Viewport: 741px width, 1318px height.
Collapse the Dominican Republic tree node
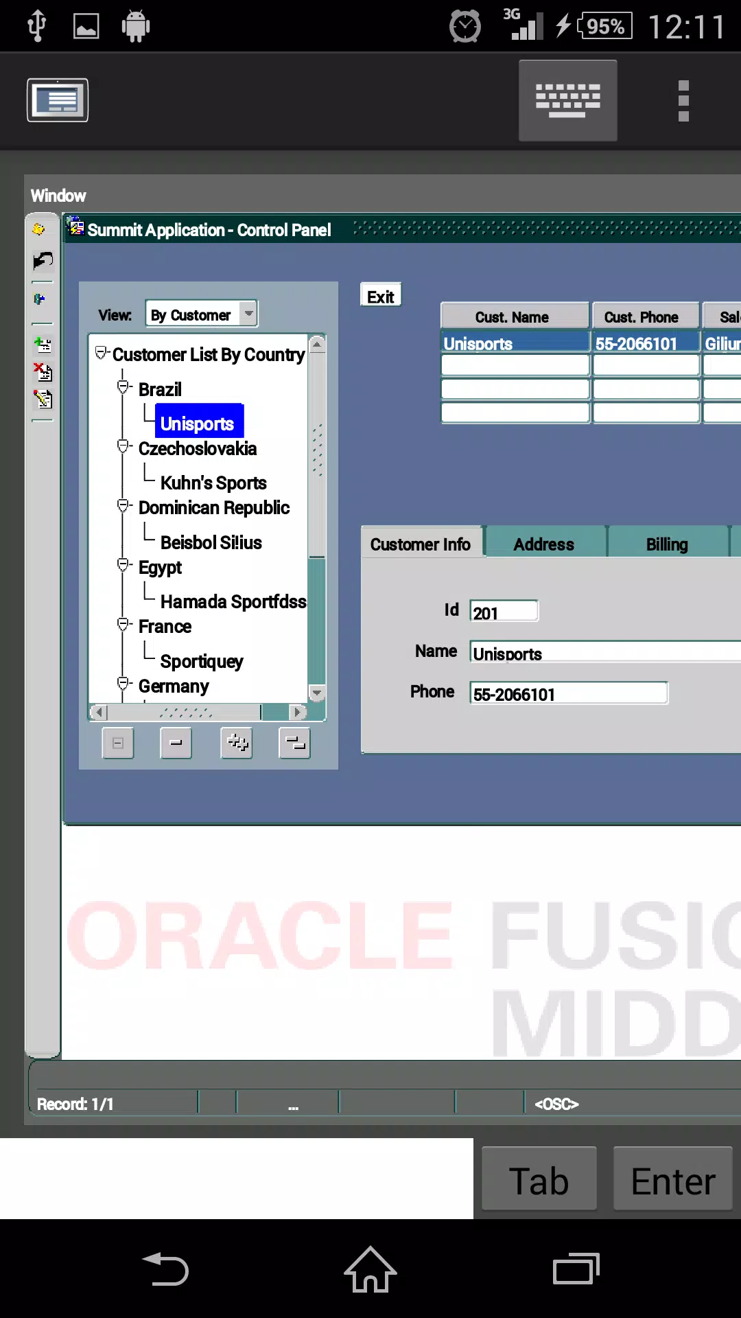(123, 507)
